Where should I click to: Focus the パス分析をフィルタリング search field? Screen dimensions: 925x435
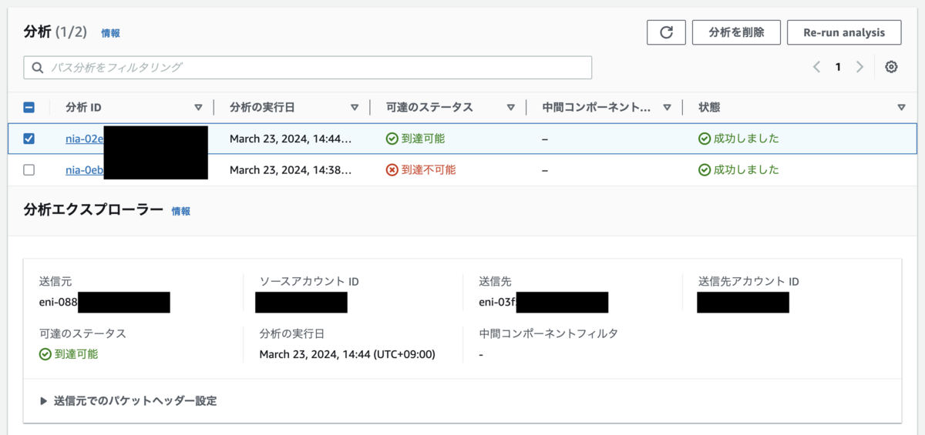tap(308, 68)
